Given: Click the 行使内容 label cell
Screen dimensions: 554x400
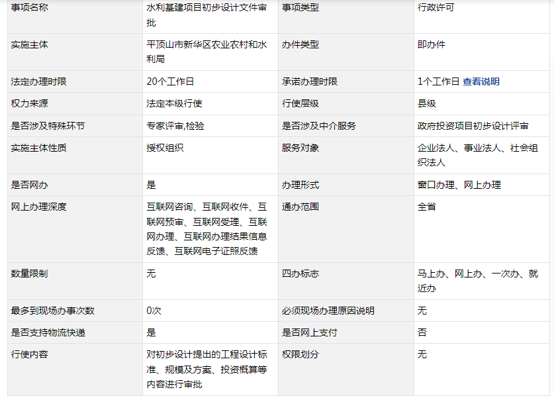Looking at the screenshot, I should (x=30, y=354).
